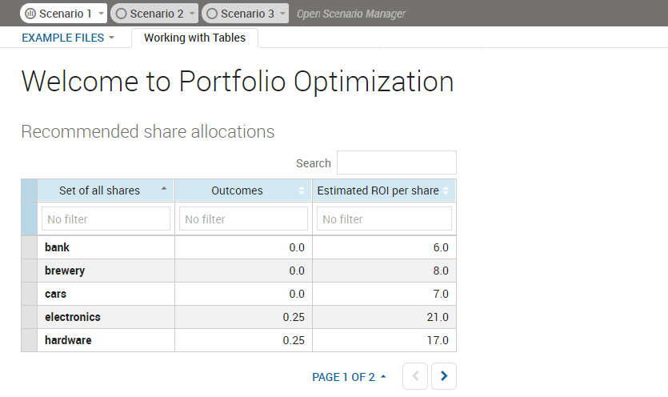The width and height of the screenshot is (668, 397).
Task: Click the table Search input field
Action: pyautogui.click(x=396, y=162)
